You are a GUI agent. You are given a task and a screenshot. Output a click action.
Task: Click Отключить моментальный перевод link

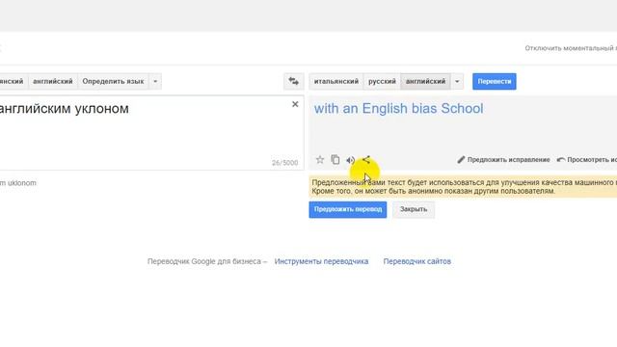(x=571, y=48)
